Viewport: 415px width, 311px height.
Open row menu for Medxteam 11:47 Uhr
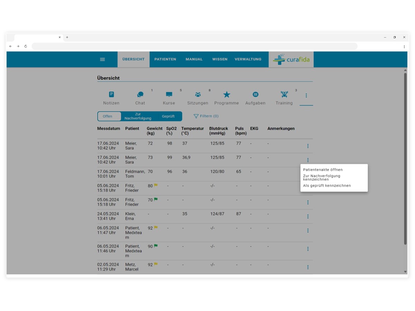[x=308, y=230]
